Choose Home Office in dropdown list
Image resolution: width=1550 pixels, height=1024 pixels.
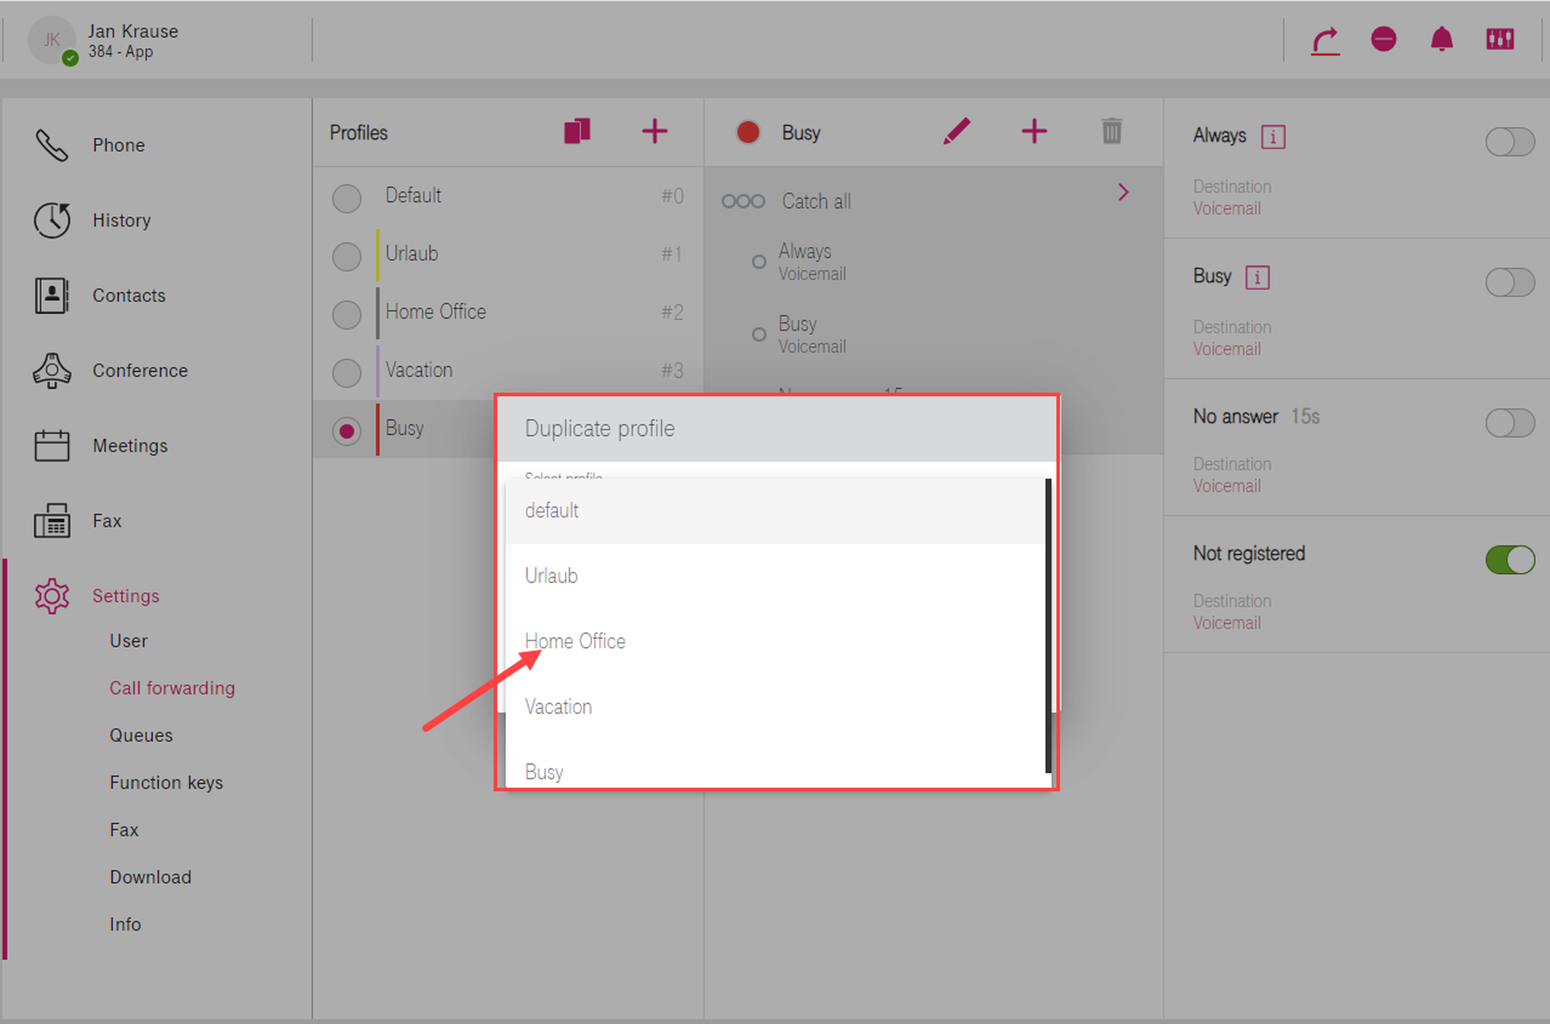(575, 641)
